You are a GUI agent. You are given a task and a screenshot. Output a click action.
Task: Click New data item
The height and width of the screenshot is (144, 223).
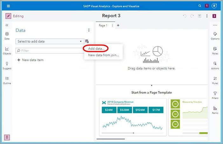coord(30,60)
